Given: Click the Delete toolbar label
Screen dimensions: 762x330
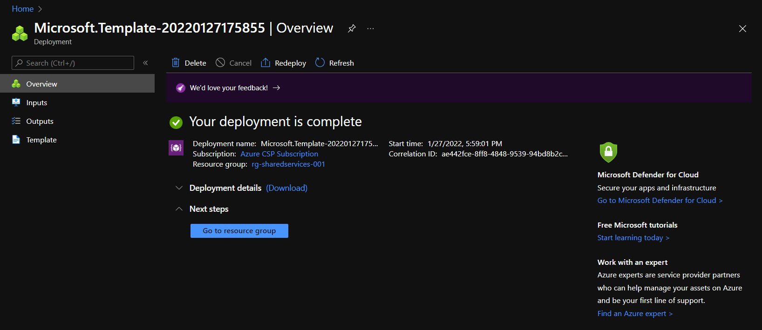Looking at the screenshot, I should [x=196, y=63].
